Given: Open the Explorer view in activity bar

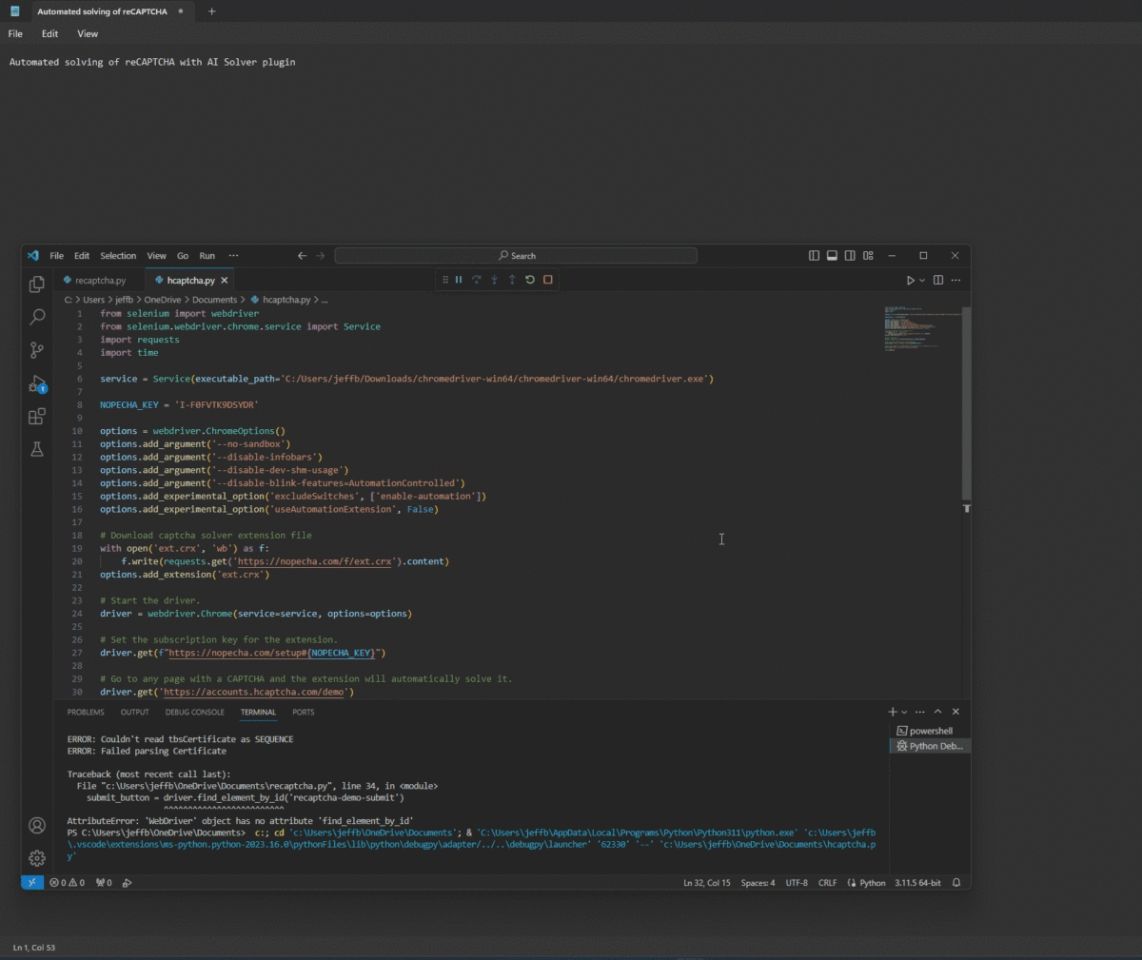Looking at the screenshot, I should [x=37, y=284].
